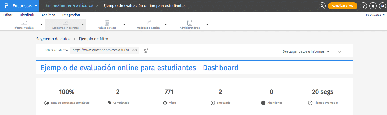Click the QuestionPro P logo icon
Screen dimensions: 387x115
coord(6,6)
